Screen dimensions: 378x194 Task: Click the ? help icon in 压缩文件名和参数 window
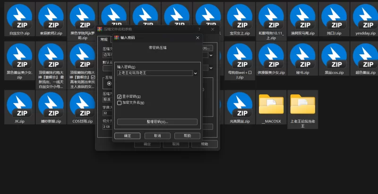tap(199, 29)
